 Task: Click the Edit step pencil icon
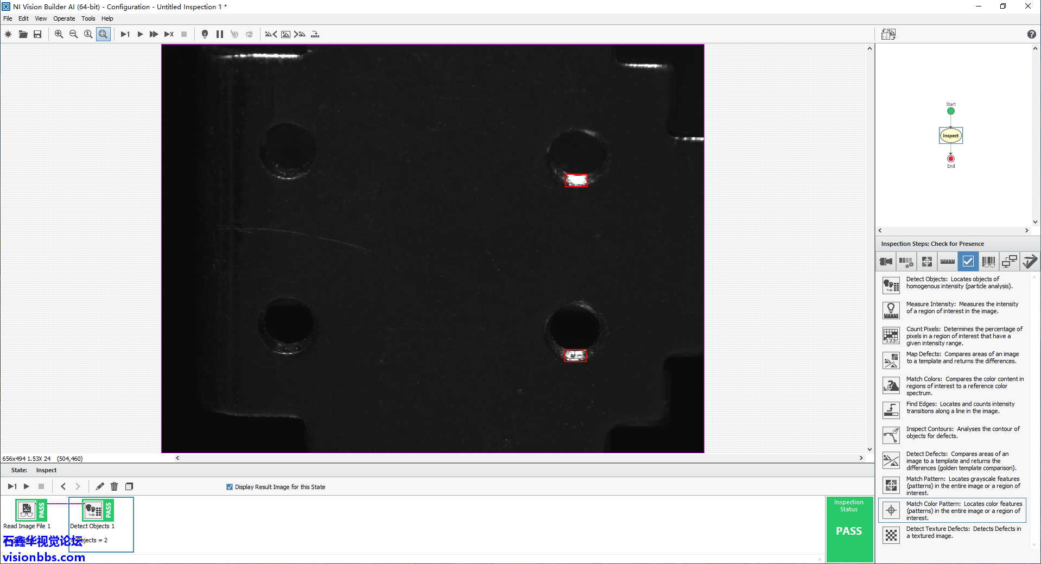coord(100,486)
